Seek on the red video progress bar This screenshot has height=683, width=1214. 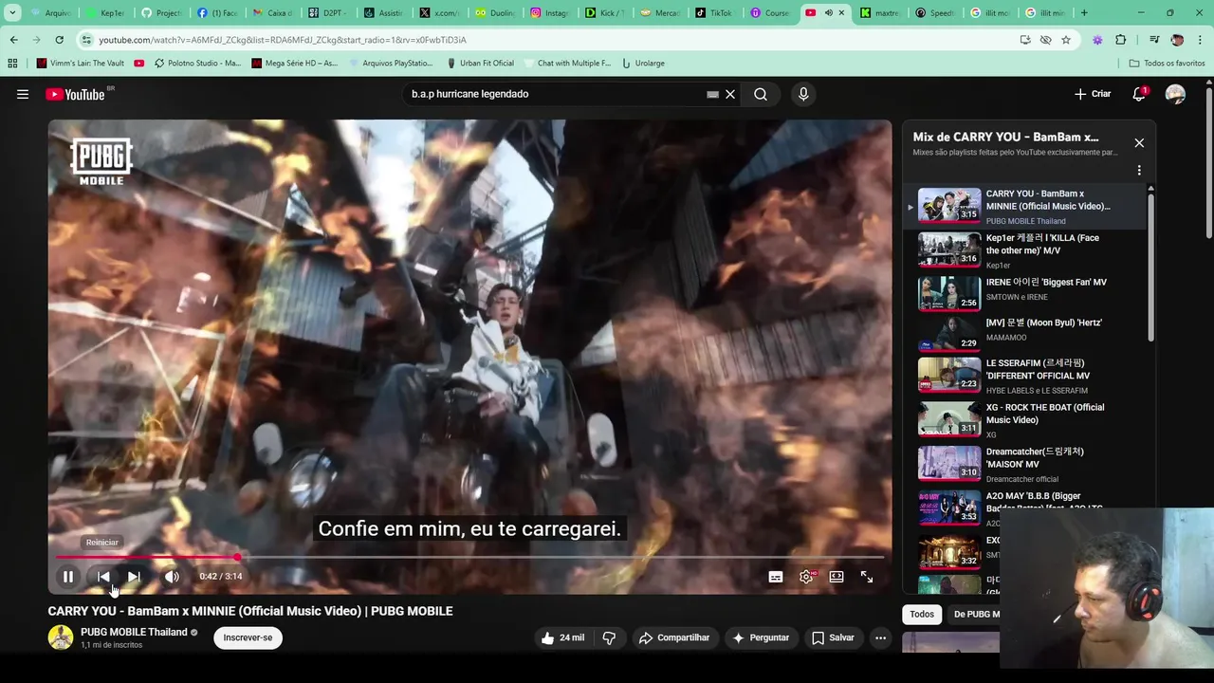coord(469,558)
